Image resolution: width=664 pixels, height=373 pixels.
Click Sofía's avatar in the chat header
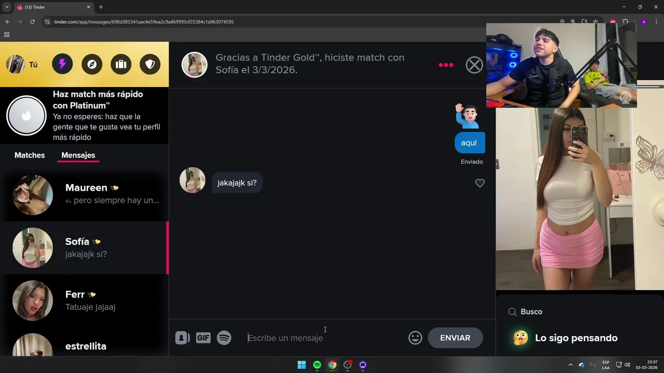(x=194, y=65)
